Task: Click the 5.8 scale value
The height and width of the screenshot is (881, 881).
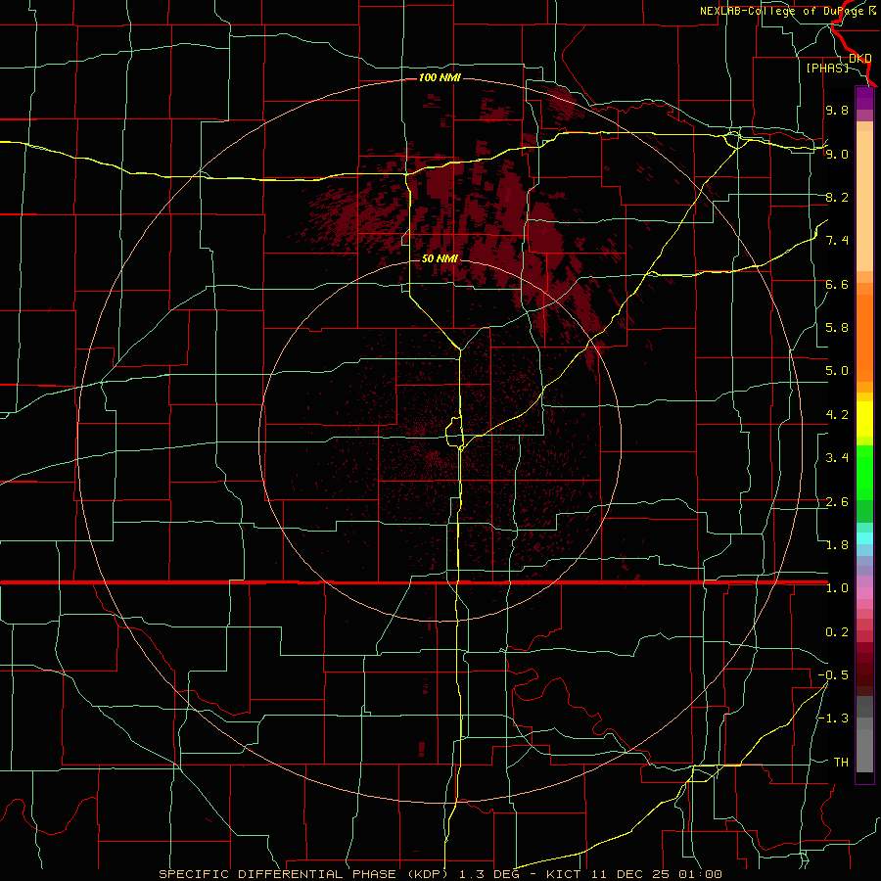Action: [837, 328]
